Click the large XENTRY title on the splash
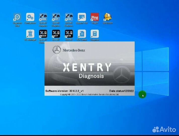 (87, 67)
